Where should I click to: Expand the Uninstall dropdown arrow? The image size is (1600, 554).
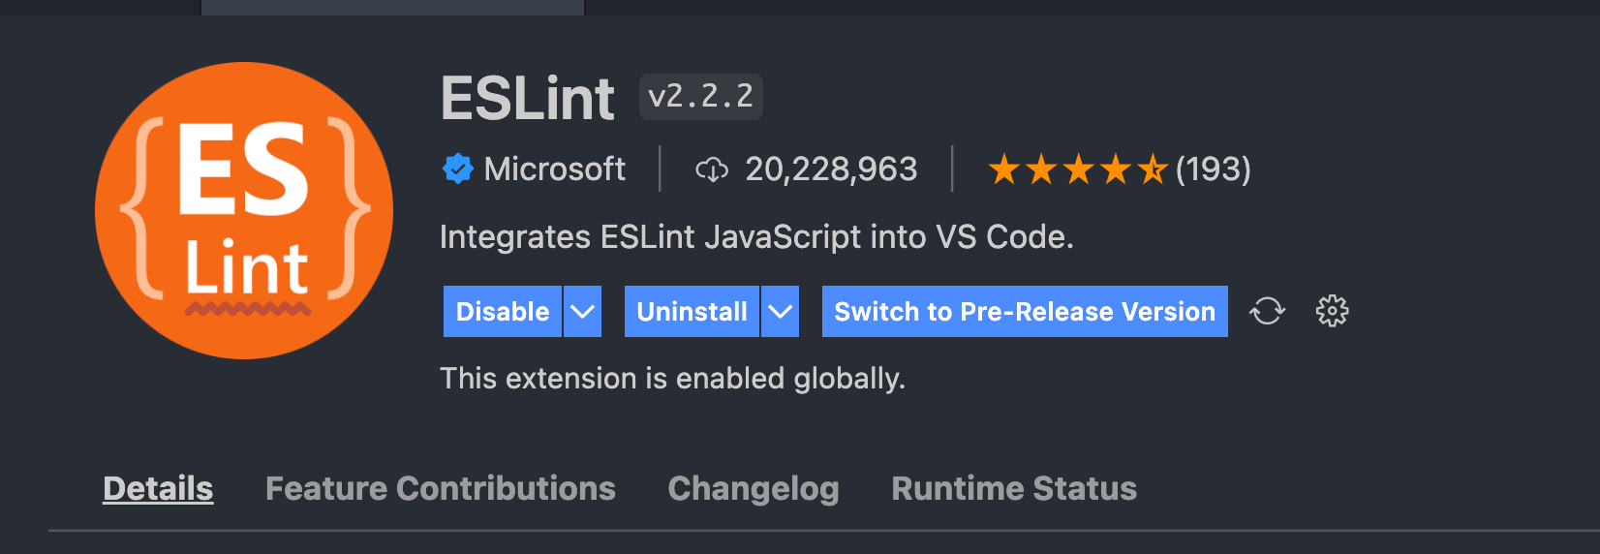[780, 312]
